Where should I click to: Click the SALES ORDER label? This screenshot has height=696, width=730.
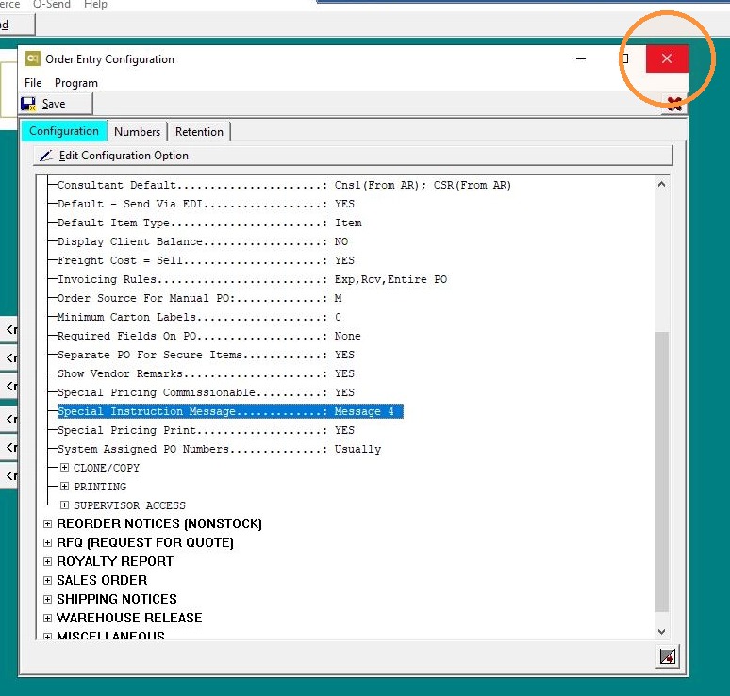(102, 580)
